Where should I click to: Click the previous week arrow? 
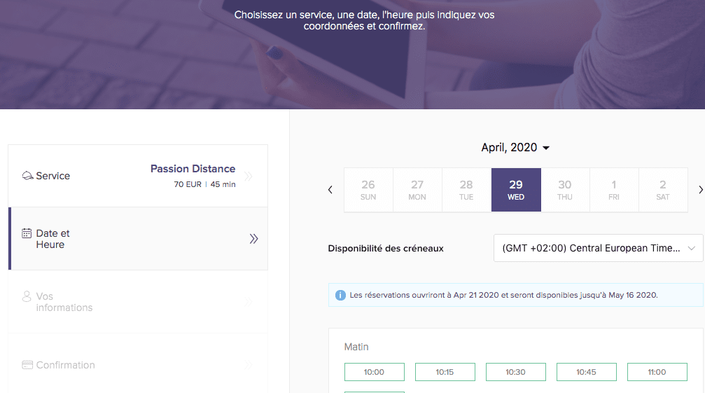tap(330, 190)
